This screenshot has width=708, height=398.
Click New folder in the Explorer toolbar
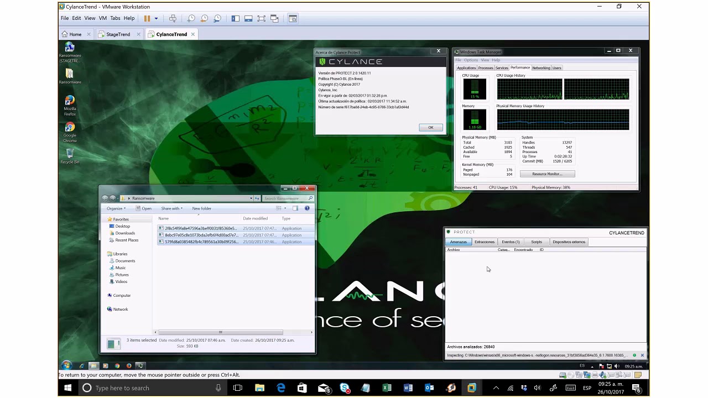click(x=202, y=208)
